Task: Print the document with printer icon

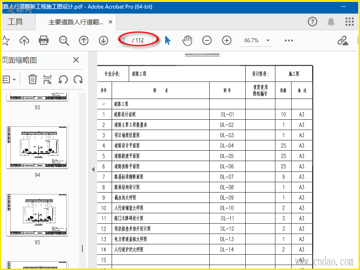Action: (x=44, y=40)
